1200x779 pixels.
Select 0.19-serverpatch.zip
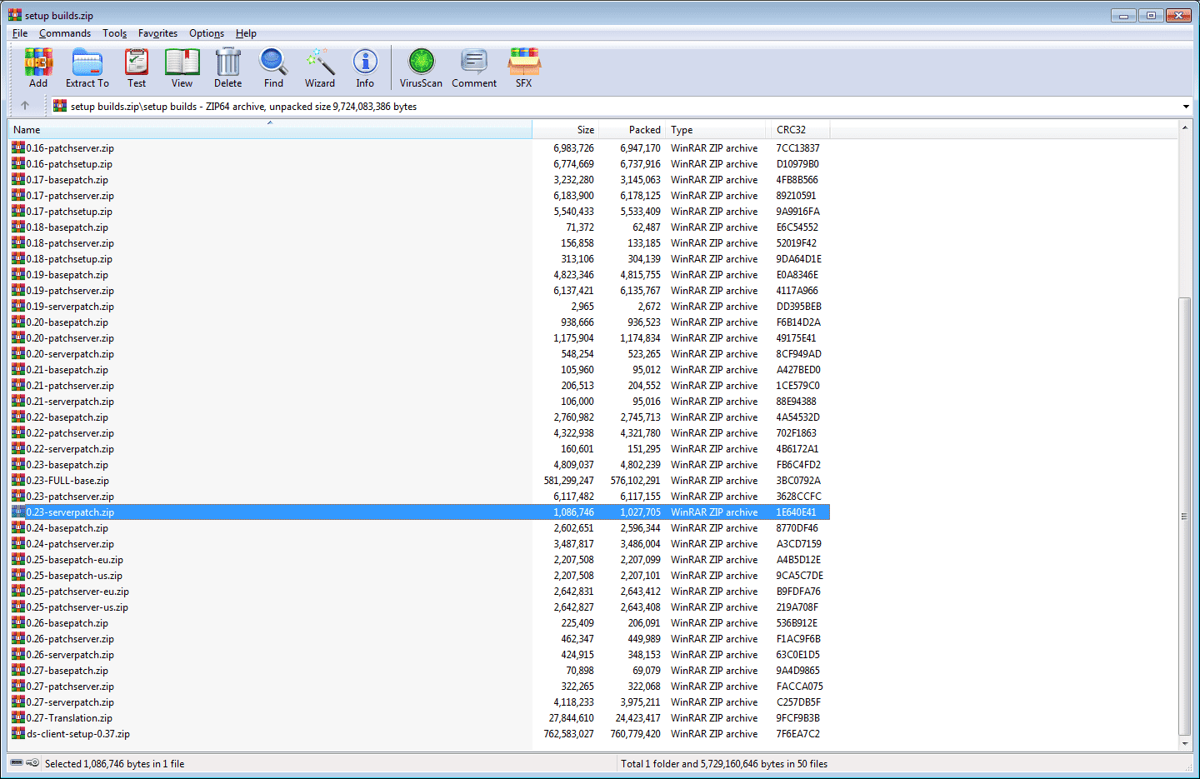pyautogui.click(x=70, y=306)
